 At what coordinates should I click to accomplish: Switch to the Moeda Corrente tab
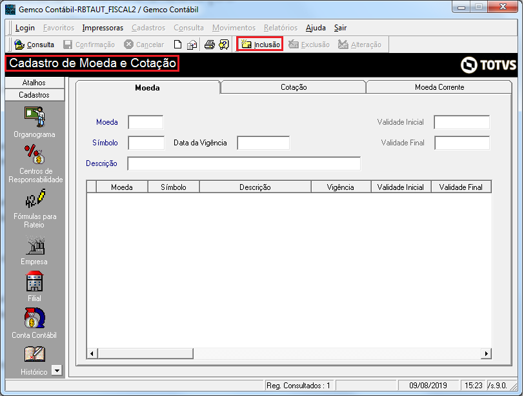coord(439,87)
